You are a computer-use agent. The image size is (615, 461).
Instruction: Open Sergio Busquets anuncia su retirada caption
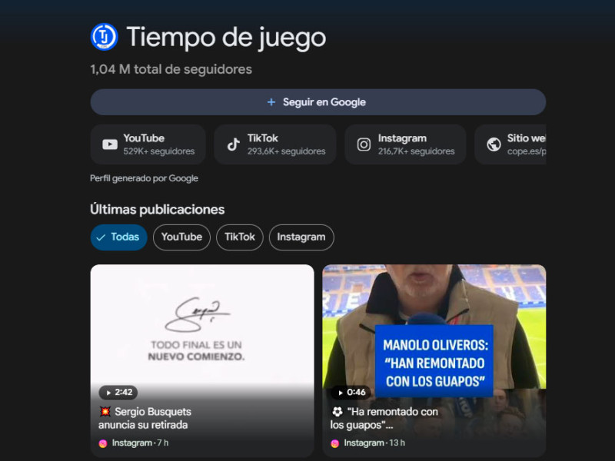(x=145, y=418)
